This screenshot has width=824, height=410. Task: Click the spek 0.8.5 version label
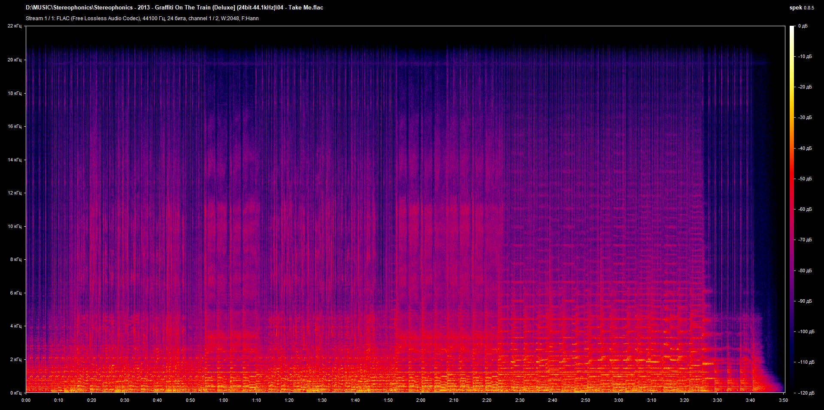(x=803, y=7)
